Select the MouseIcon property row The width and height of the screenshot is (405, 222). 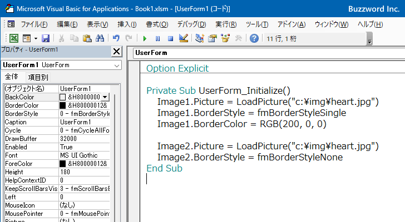pyautogui.click(x=57, y=205)
